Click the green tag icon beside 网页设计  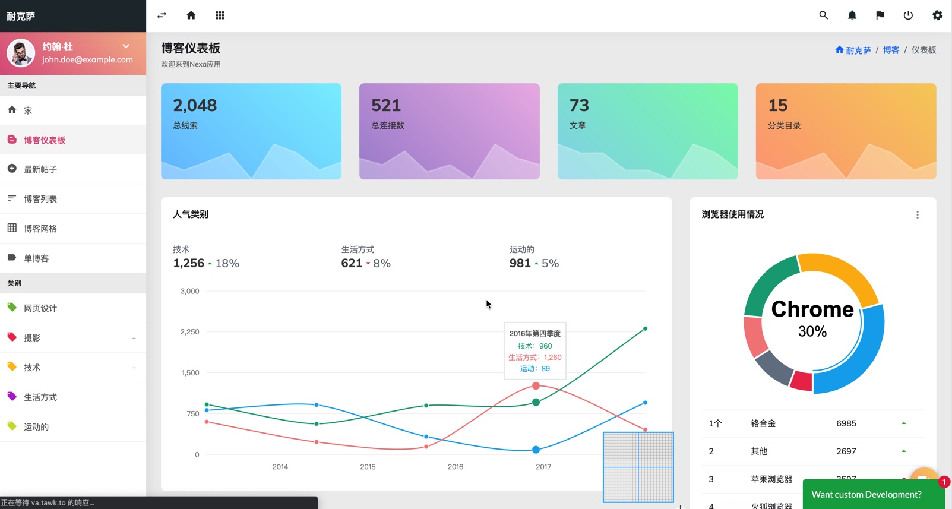[12, 307]
